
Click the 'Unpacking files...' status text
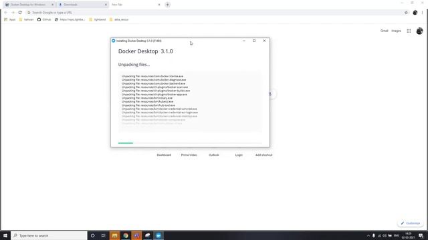coord(134,65)
